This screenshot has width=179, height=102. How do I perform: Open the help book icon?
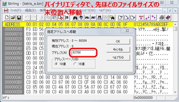(x=168, y=17)
